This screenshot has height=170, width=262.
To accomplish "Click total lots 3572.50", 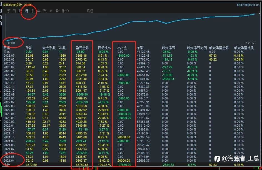I will click(x=31, y=165).
